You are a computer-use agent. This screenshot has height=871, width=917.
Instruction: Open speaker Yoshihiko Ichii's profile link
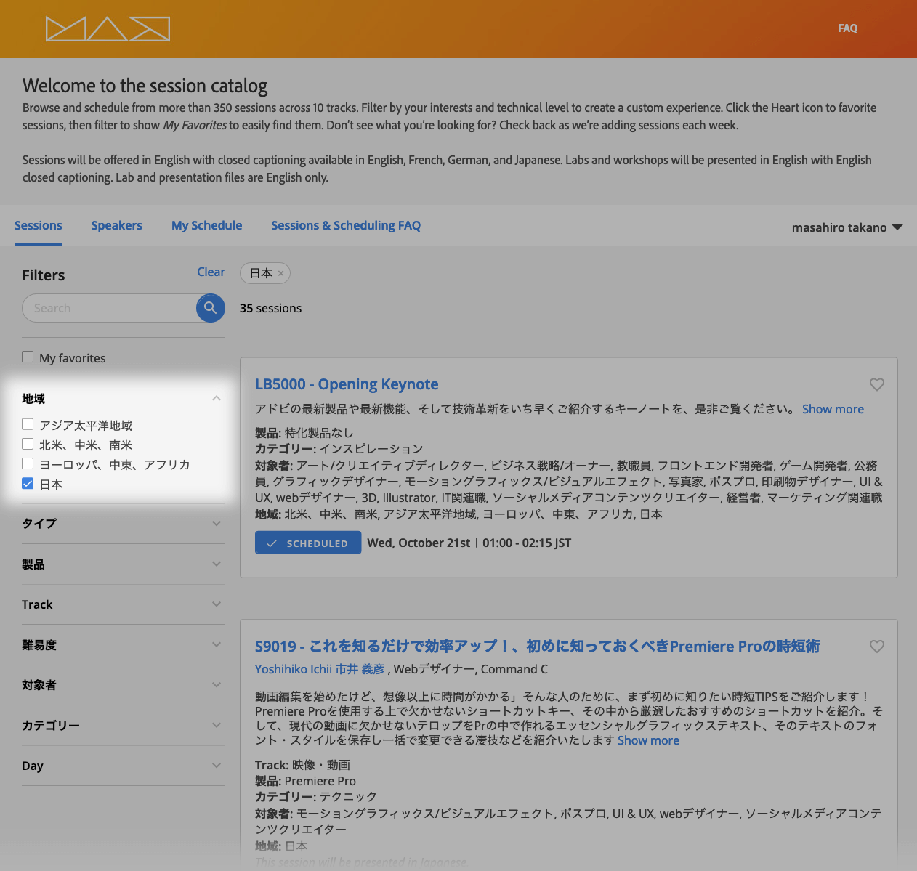point(320,669)
